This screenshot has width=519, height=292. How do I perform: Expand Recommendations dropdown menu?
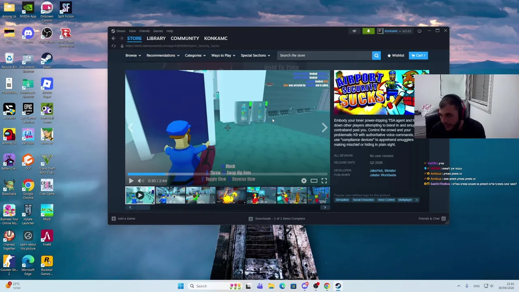pos(163,56)
